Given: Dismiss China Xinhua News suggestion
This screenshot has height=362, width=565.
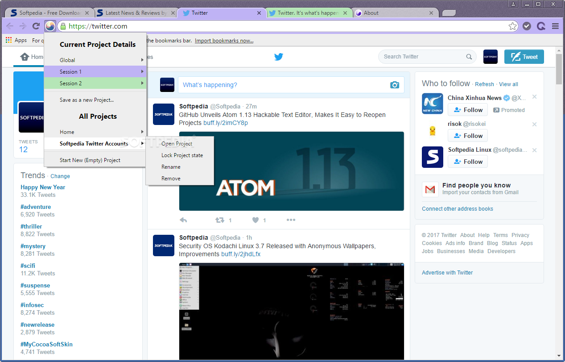Looking at the screenshot, I should 535,97.
